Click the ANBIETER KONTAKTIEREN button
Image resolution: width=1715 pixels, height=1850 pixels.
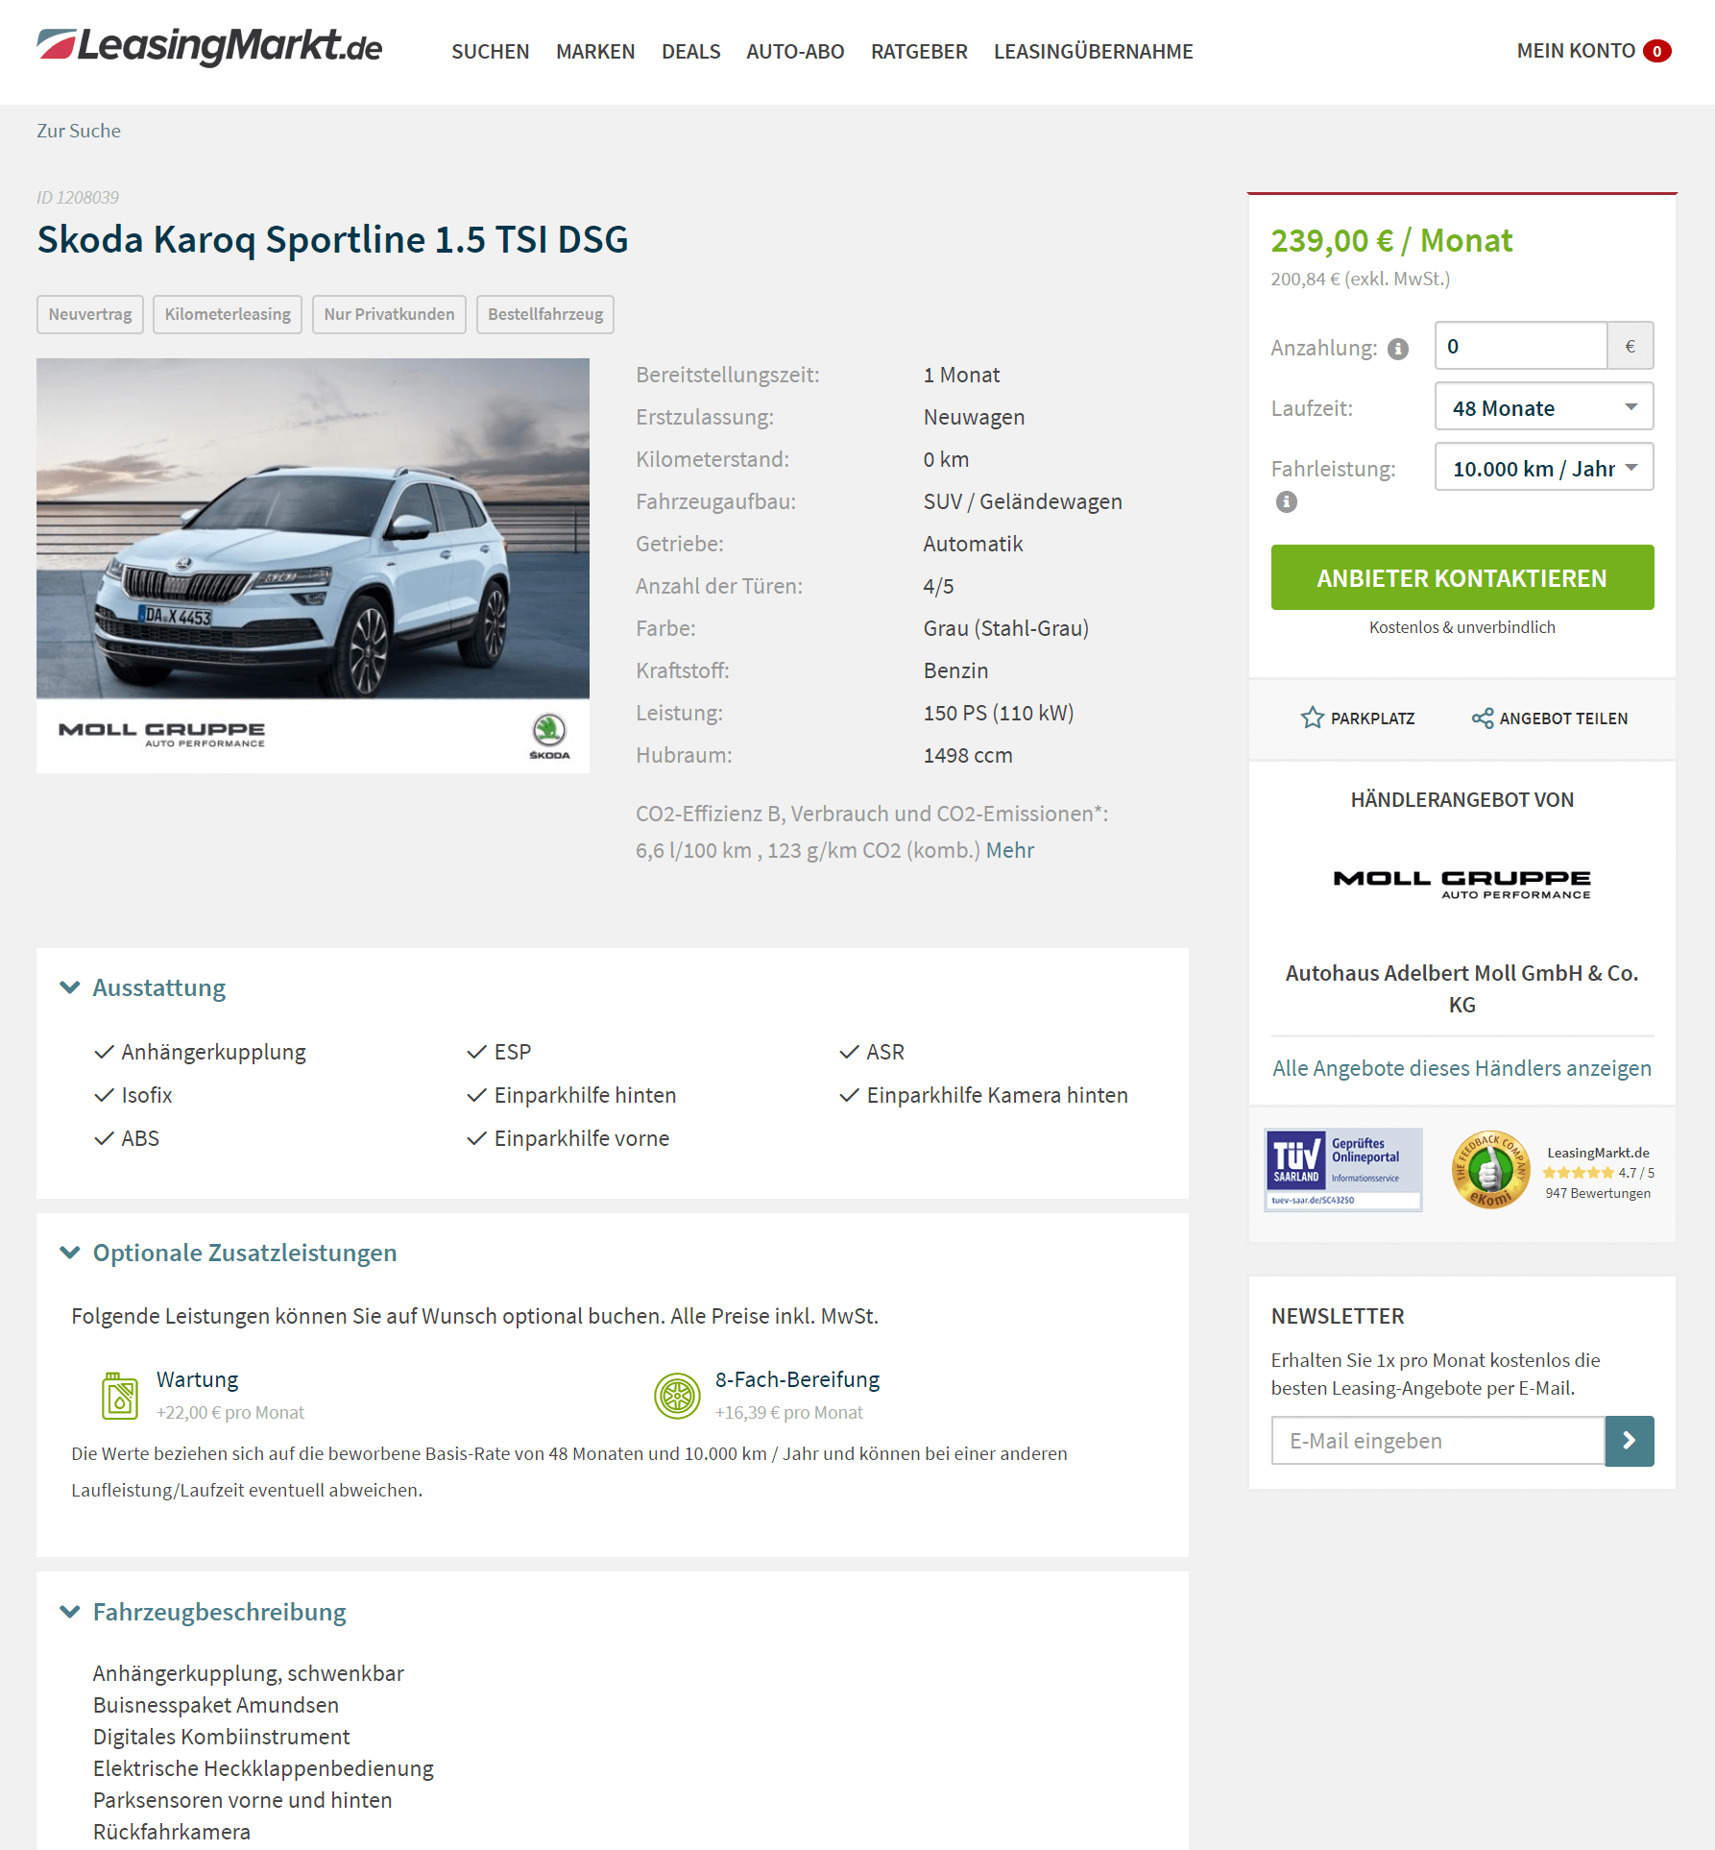[x=1461, y=577]
